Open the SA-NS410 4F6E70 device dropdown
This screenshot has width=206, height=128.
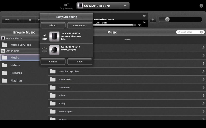coord(125,6)
